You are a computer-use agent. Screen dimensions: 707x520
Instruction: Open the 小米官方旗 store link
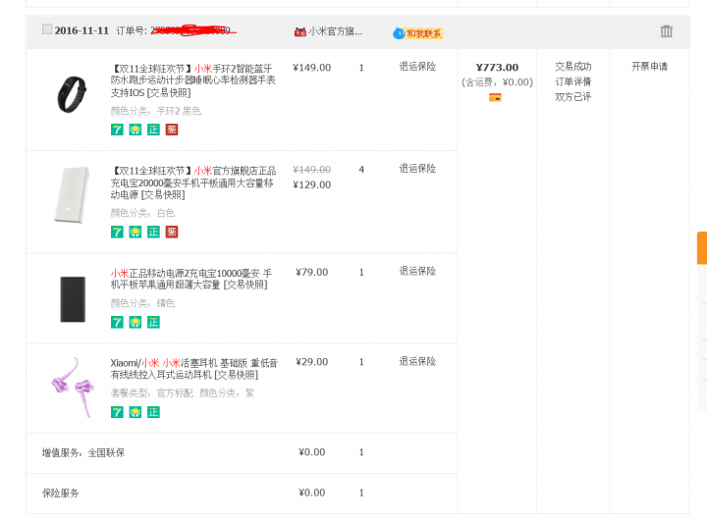(x=335, y=31)
